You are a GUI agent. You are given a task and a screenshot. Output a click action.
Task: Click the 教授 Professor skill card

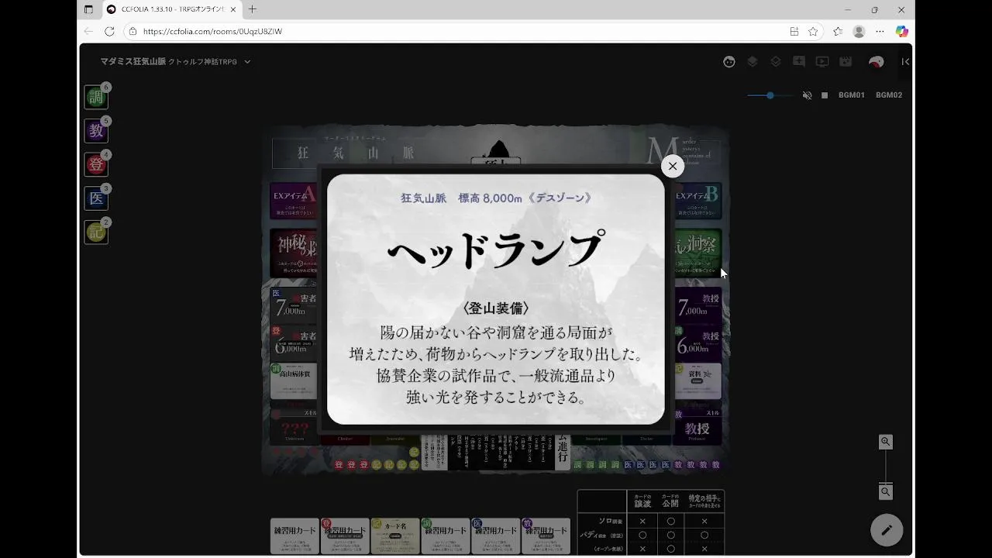[x=698, y=426]
